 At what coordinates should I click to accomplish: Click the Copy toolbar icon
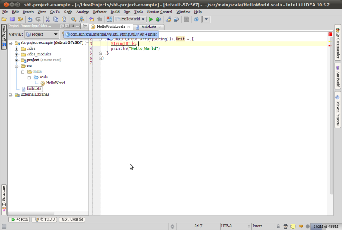click(x=56, y=19)
